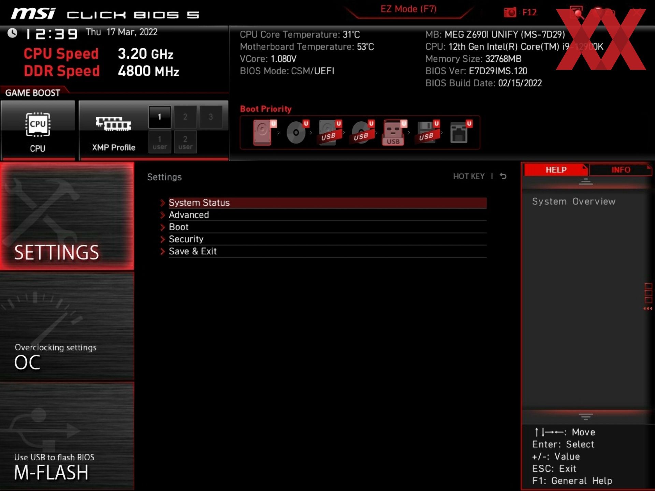Click the screenshot camera F12 icon

(x=510, y=13)
